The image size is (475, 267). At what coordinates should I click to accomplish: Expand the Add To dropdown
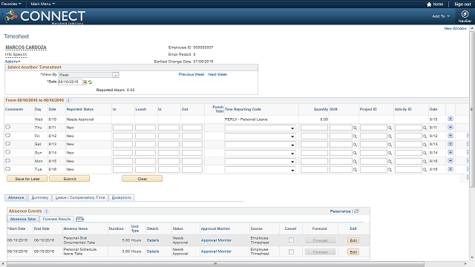click(441, 16)
